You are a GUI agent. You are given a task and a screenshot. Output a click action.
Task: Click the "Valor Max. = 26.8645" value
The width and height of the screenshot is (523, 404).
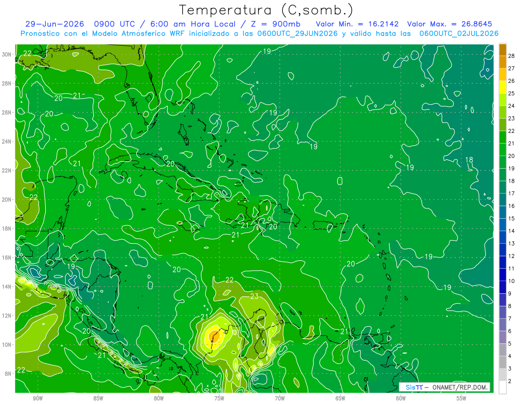[x=449, y=24]
